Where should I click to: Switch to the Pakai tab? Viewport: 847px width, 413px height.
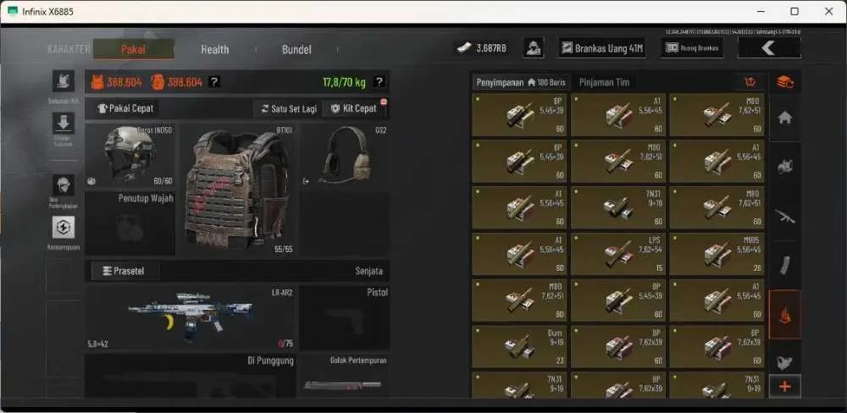click(134, 49)
